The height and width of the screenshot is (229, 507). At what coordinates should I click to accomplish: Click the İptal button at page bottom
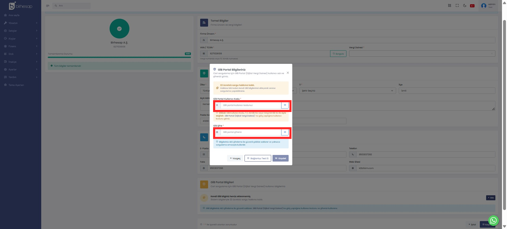pos(472,225)
